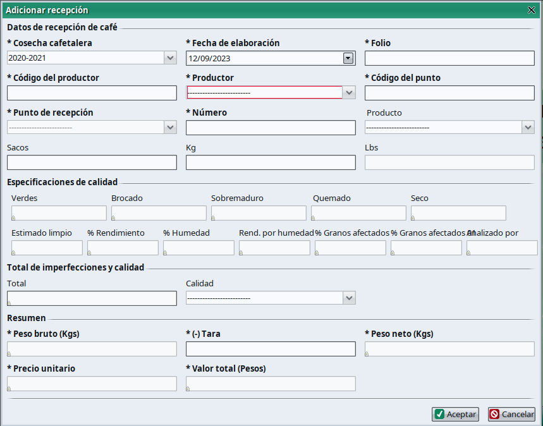
Task: Close the Adicionar recepción dialog
Action: click(531, 10)
